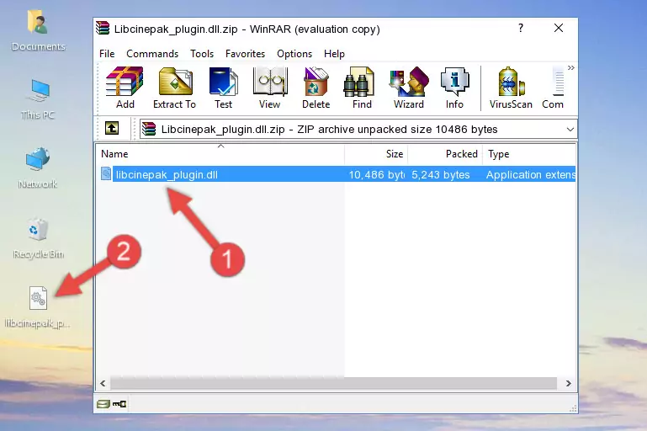Go up one folder level
Image resolution: width=647 pixels, height=431 pixels.
[112, 129]
